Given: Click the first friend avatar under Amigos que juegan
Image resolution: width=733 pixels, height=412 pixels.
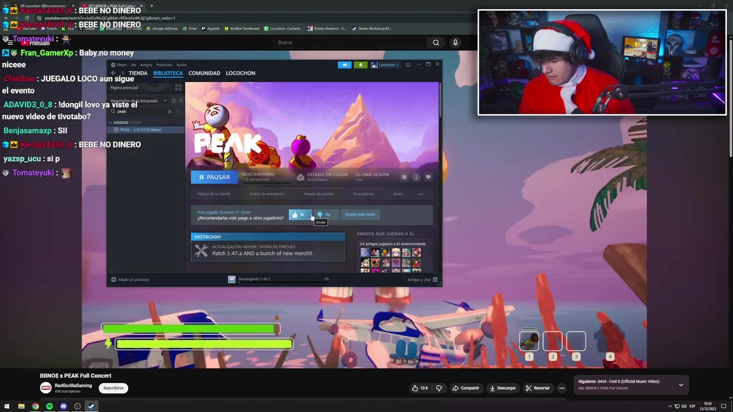Looking at the screenshot, I should pos(365,252).
